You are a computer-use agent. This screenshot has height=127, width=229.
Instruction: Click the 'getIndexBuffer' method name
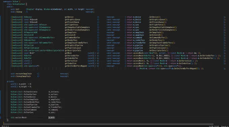tap(71, 58)
